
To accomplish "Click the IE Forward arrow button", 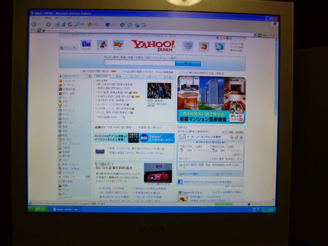I will pos(48,25).
